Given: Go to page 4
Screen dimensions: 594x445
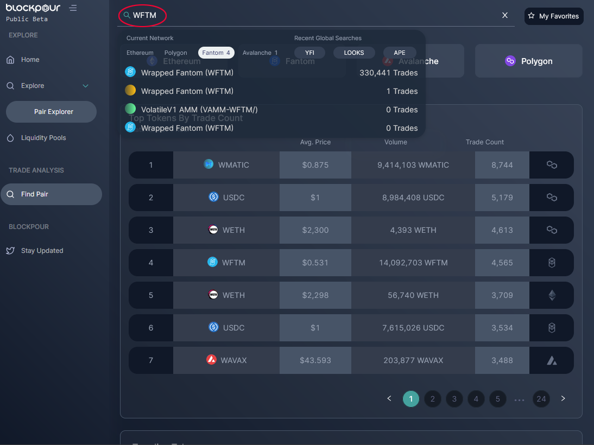Looking at the screenshot, I should point(476,399).
